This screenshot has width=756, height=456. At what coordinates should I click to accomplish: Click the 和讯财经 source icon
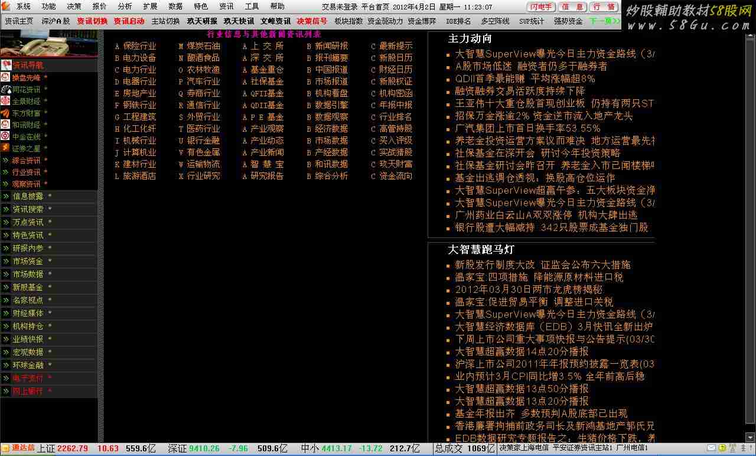6,125
